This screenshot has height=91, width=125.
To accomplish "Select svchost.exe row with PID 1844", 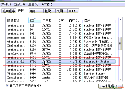I will click(61, 65).
